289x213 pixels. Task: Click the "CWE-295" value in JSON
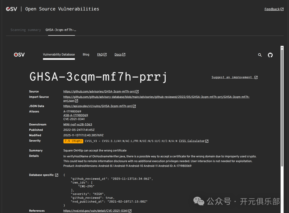(86, 186)
